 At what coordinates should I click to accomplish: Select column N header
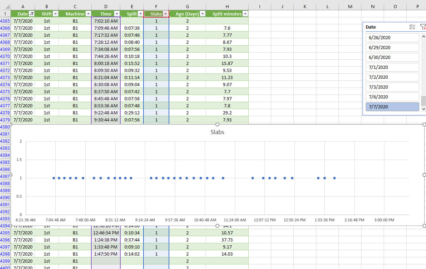click(372, 6)
